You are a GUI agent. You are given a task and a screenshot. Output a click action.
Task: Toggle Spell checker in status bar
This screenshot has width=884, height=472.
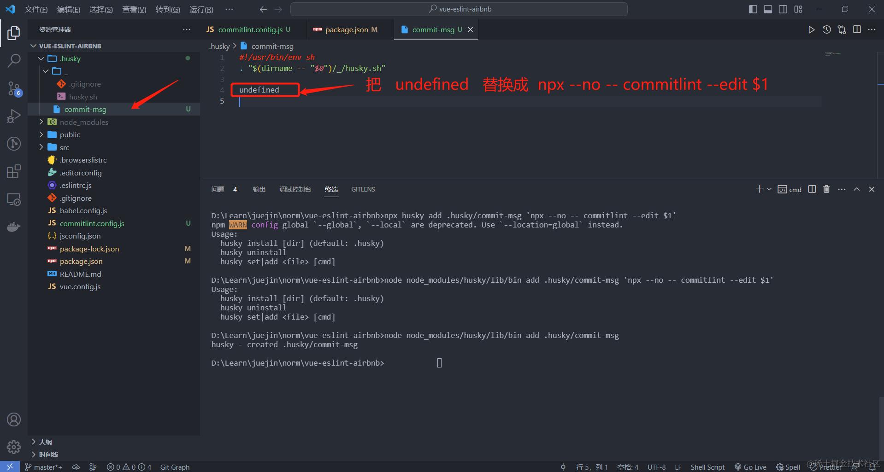click(x=788, y=467)
